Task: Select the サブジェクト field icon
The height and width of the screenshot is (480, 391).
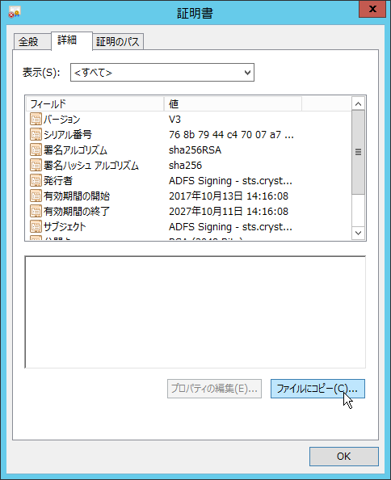Action: [36, 226]
